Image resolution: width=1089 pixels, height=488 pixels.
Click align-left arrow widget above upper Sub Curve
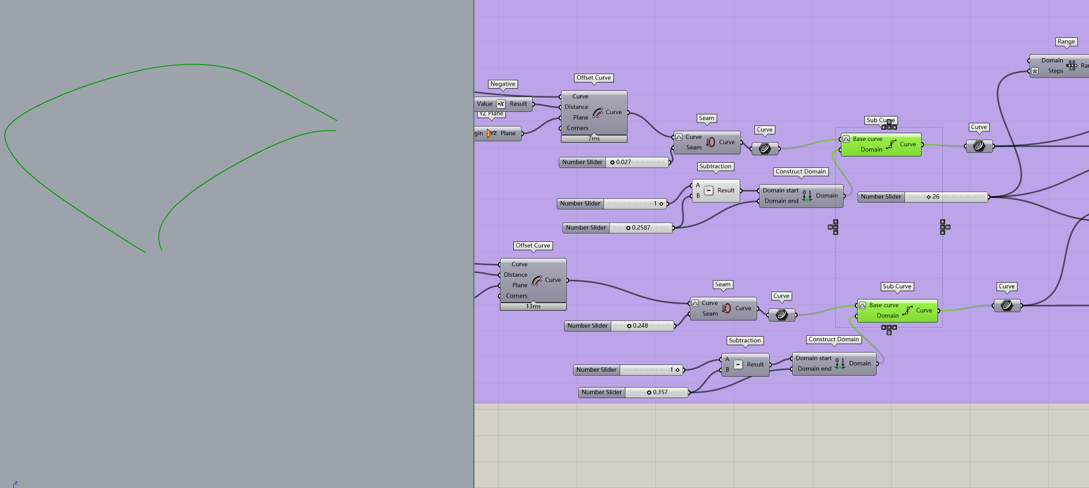point(884,127)
